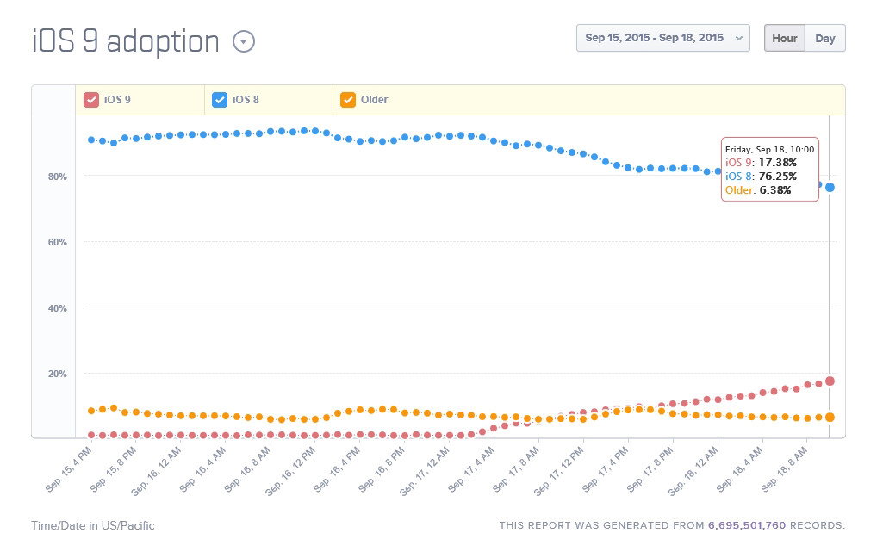The width and height of the screenshot is (883, 558).
Task: Click the large red iOS 9 endpoint marker
Action: point(830,381)
